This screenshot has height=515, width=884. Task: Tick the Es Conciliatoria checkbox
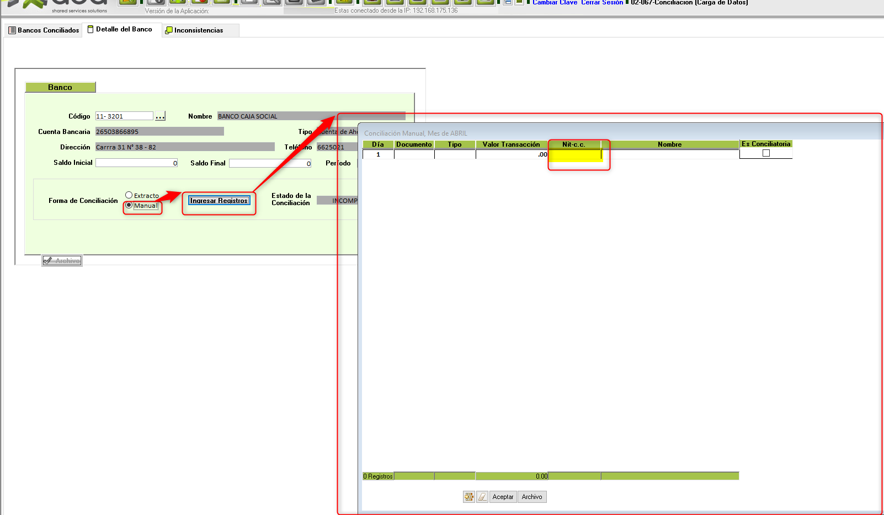click(x=766, y=153)
